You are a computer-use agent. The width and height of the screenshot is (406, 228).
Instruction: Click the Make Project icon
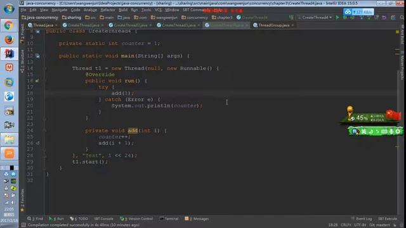coord(291,18)
